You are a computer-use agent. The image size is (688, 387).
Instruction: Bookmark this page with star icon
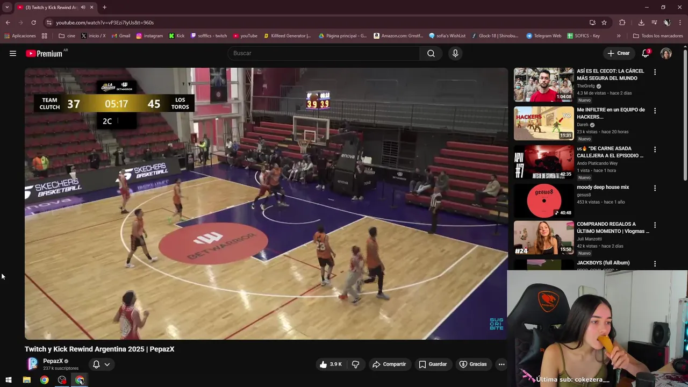604,23
